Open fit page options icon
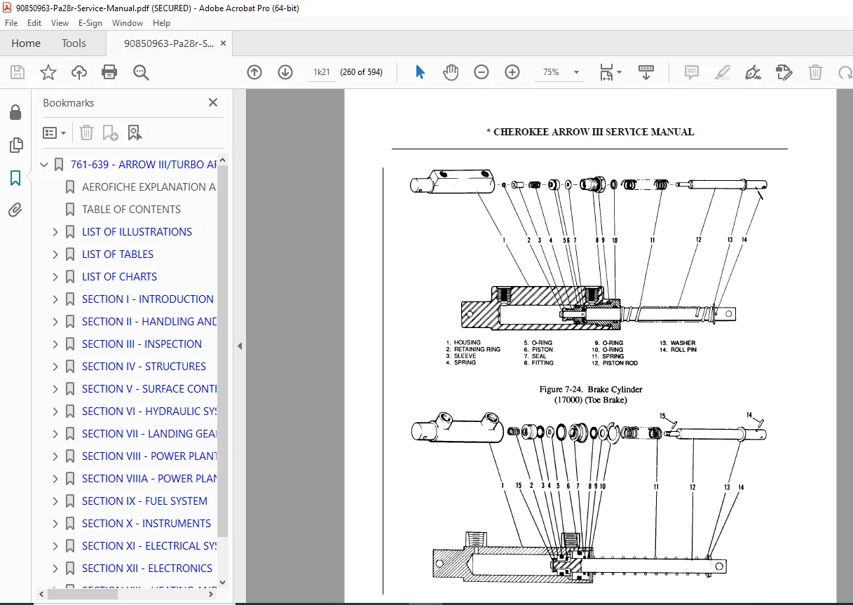 pos(610,72)
